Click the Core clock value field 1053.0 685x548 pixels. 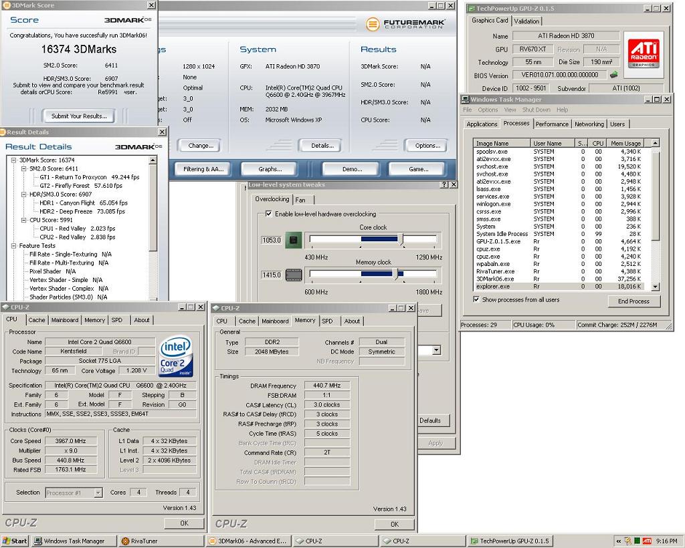[272, 240]
